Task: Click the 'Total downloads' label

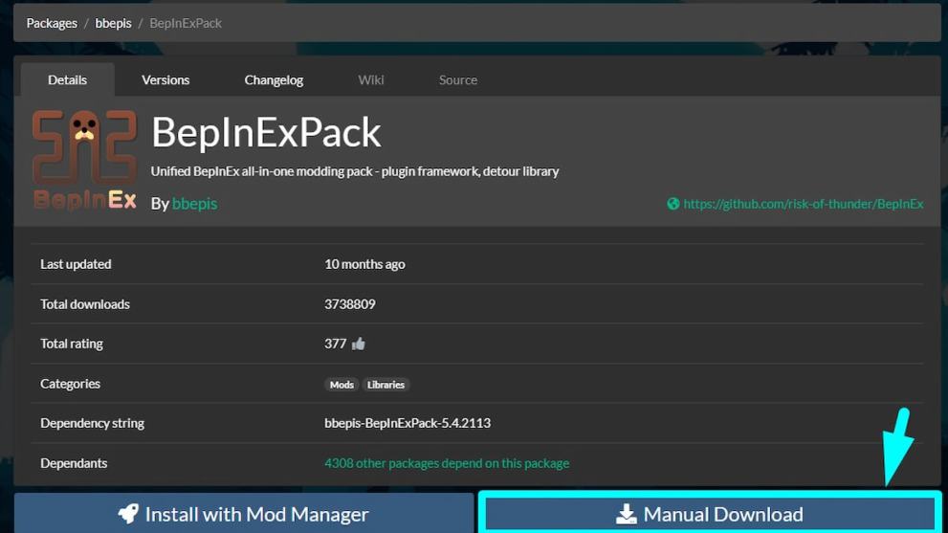Action: pyautogui.click(x=84, y=304)
